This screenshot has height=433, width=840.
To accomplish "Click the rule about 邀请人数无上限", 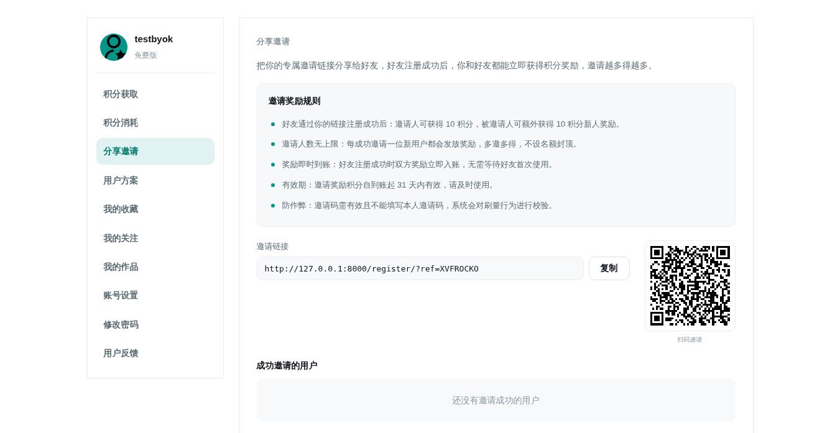I will tap(430, 144).
